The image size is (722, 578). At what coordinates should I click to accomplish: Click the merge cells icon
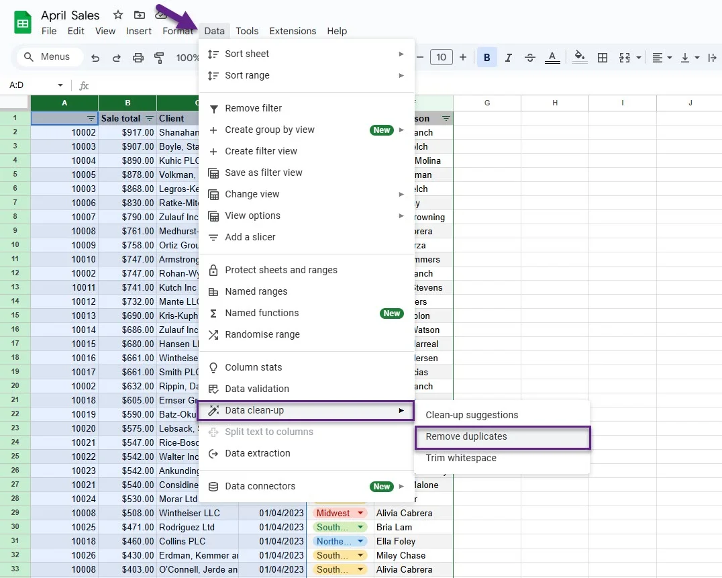[625, 58]
